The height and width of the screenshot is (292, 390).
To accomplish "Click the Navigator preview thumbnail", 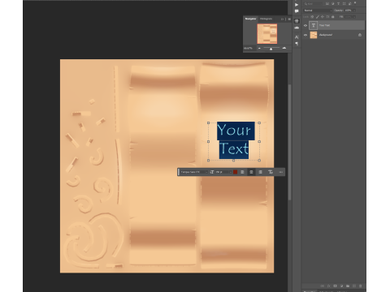I will [267, 34].
